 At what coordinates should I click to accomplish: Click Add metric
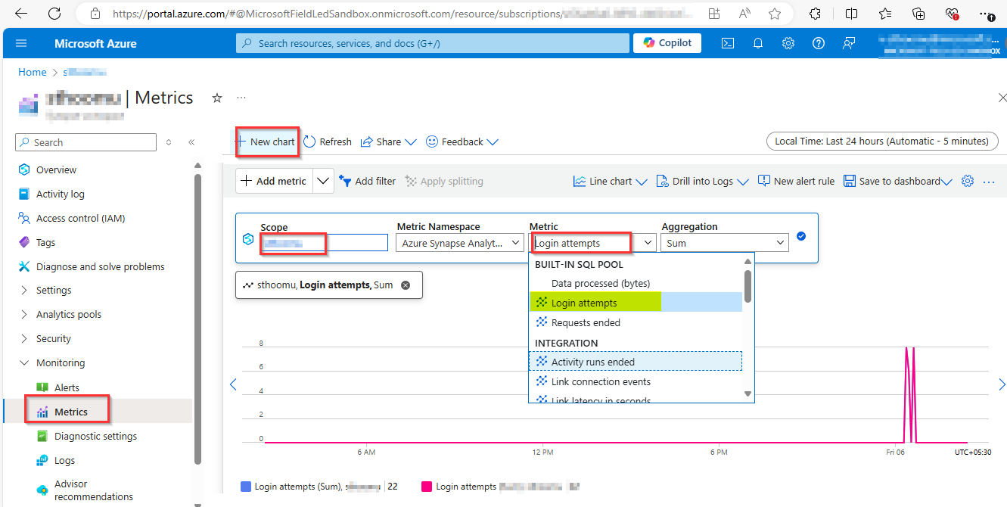(x=274, y=181)
